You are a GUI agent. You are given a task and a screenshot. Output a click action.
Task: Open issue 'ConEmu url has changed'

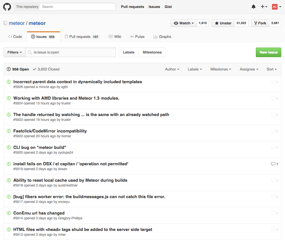pos(39,213)
